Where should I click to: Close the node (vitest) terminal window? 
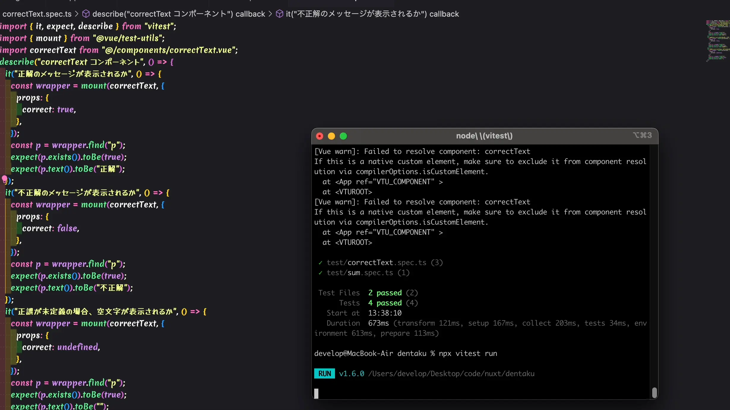[x=320, y=136]
